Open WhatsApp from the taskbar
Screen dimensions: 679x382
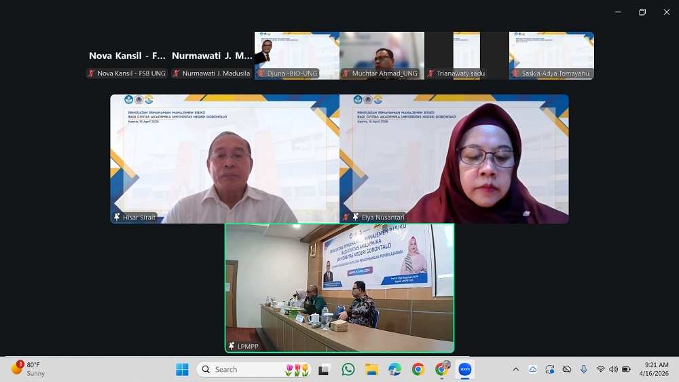(x=348, y=369)
